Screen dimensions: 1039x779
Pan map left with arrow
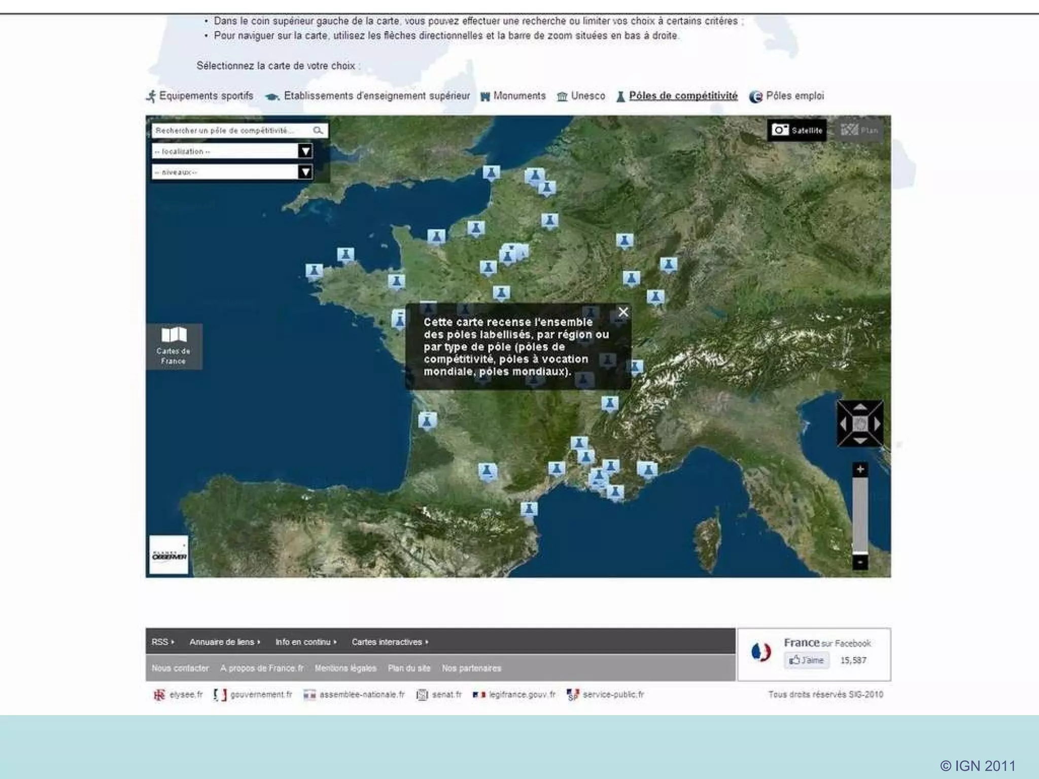tap(843, 424)
